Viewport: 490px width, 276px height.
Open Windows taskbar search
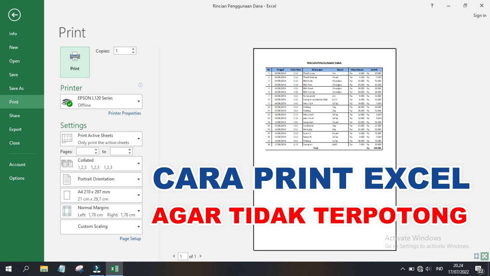click(26, 269)
